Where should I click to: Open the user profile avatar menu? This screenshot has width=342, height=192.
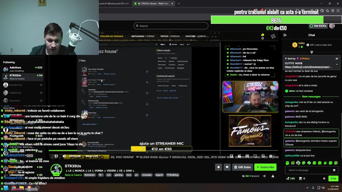click(332, 26)
